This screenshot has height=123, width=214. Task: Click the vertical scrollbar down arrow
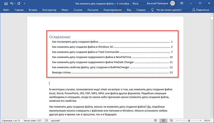(212, 117)
